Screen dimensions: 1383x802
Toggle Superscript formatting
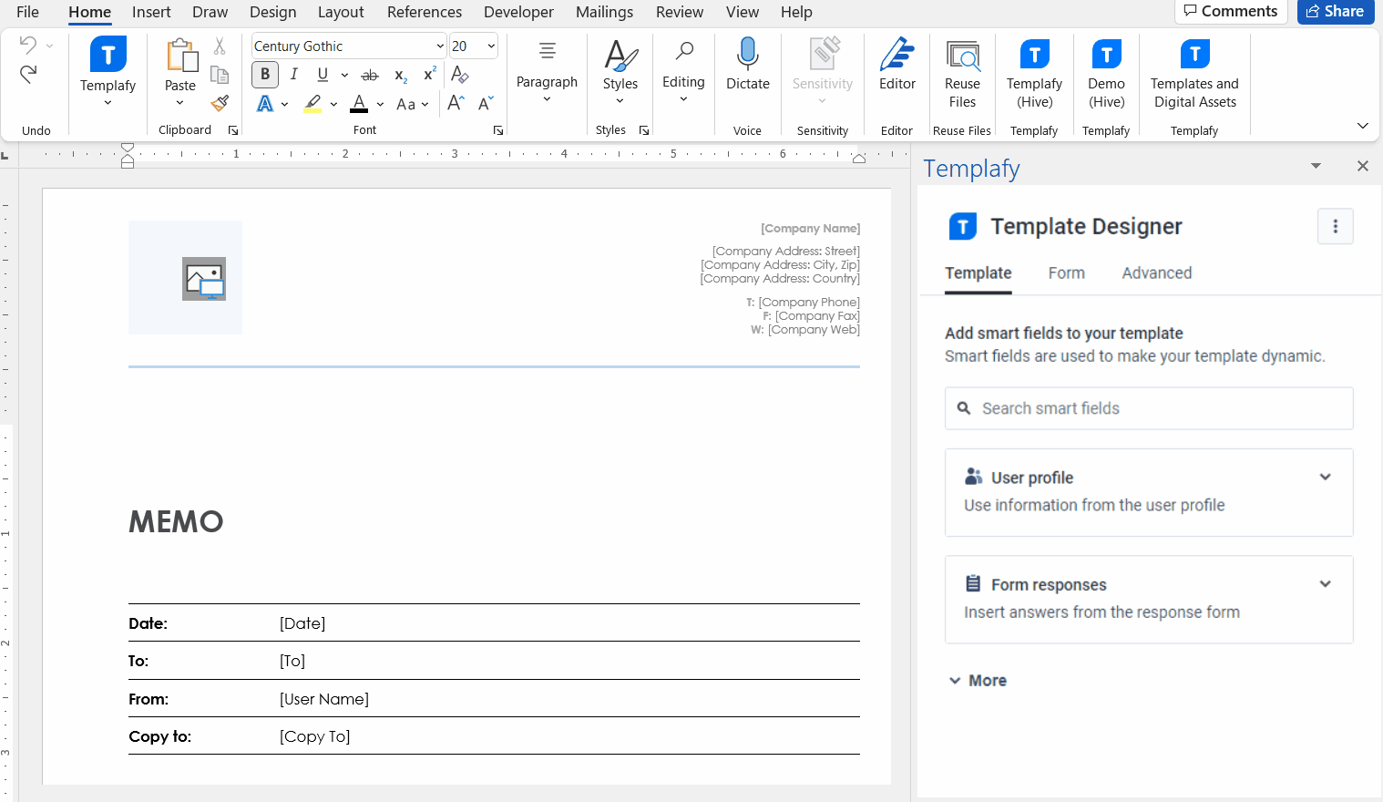[430, 75]
